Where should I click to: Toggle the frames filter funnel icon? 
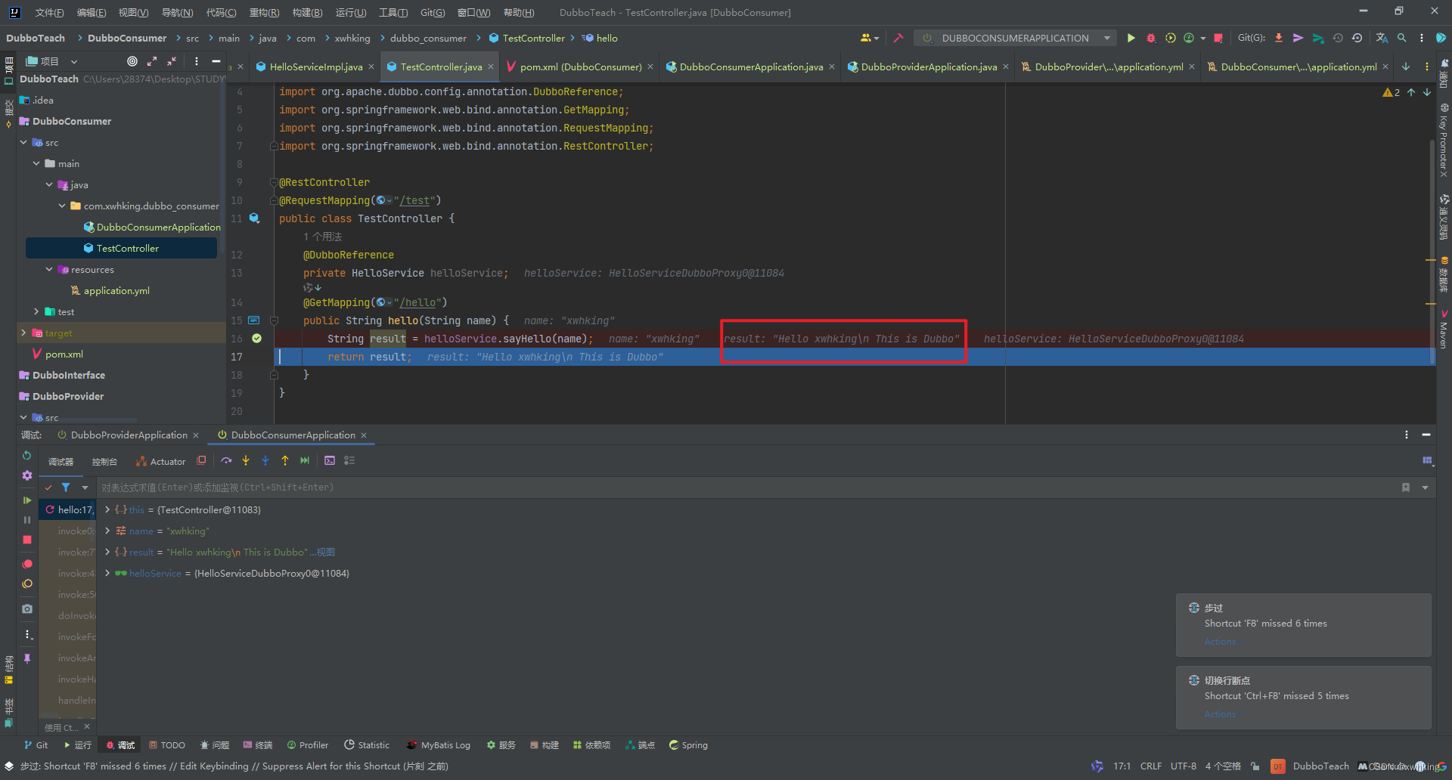[66, 487]
